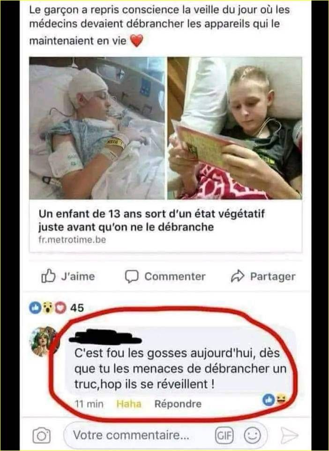Open the camera icon beside comment field
Viewport: 329px width, 451px height.
pyautogui.click(x=41, y=436)
